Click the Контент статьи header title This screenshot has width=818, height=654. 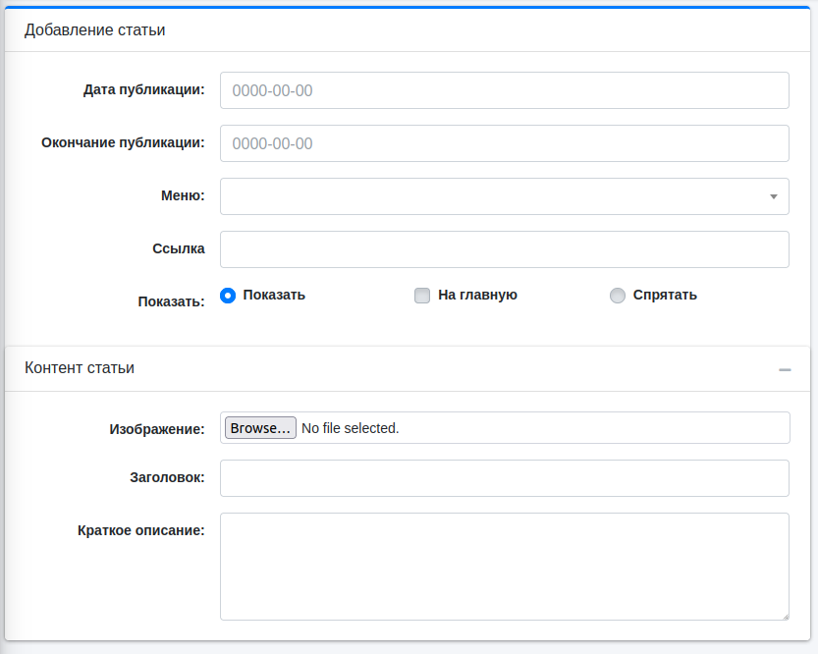[80, 368]
